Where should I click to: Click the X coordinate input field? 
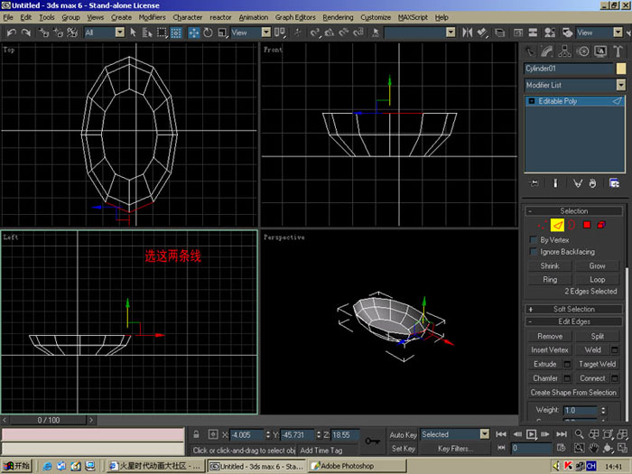coord(246,435)
